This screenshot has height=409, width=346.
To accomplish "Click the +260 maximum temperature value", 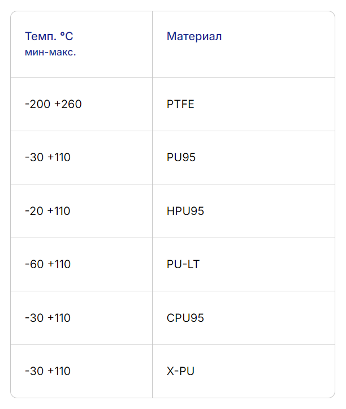I will [x=68, y=104].
